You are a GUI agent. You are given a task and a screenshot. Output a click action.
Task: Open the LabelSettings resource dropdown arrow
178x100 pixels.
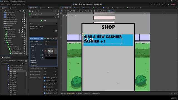click(56, 38)
